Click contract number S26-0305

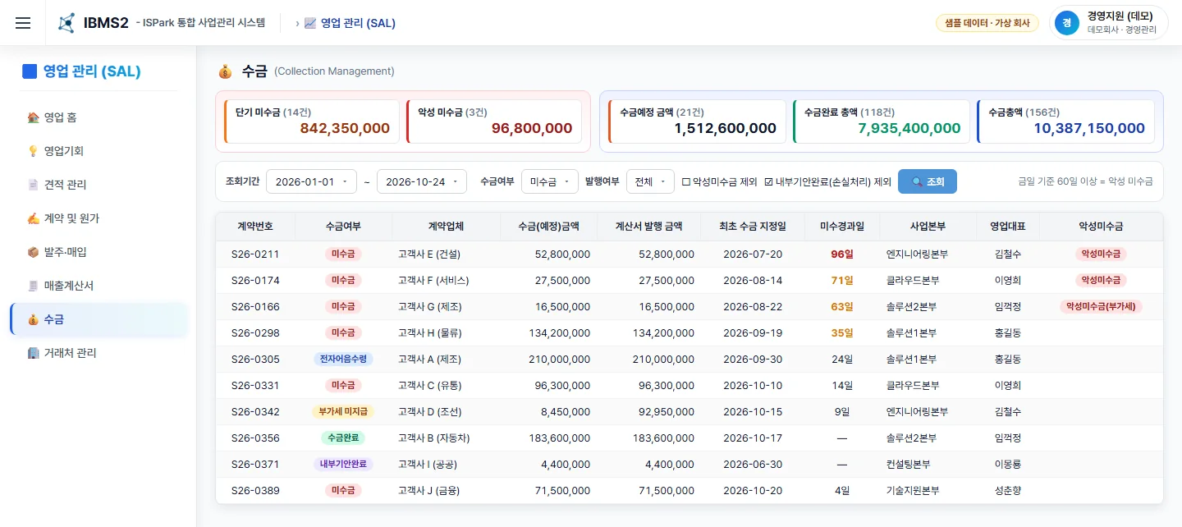point(255,360)
